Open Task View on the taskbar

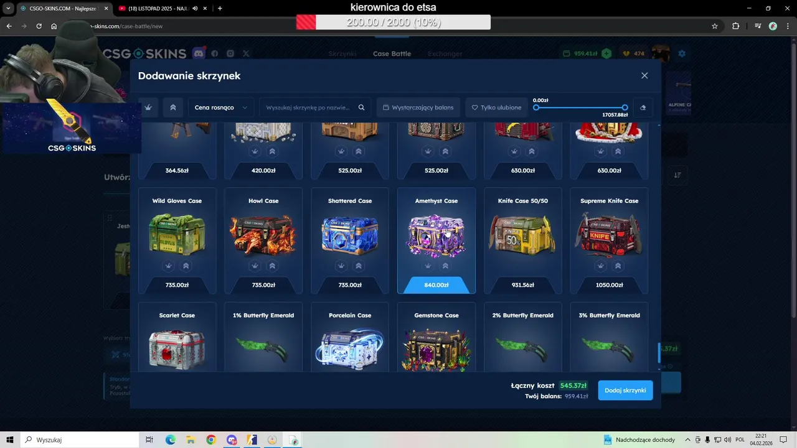149,440
